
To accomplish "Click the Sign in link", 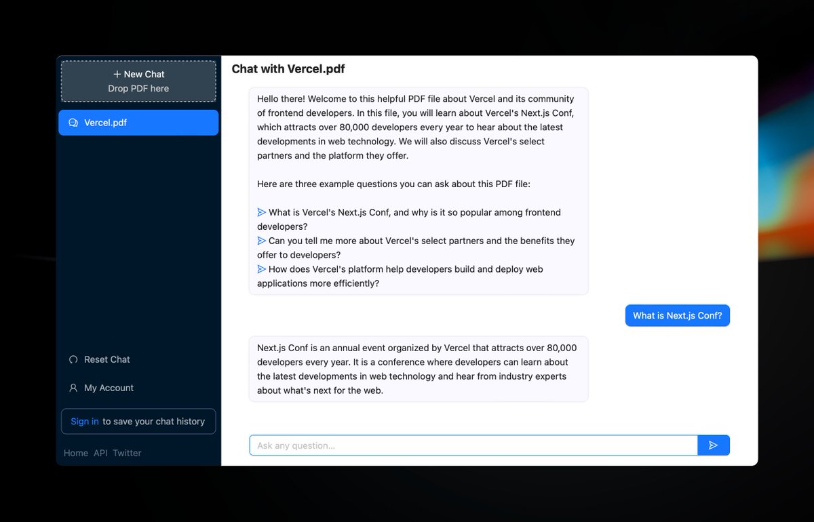I will (x=85, y=421).
